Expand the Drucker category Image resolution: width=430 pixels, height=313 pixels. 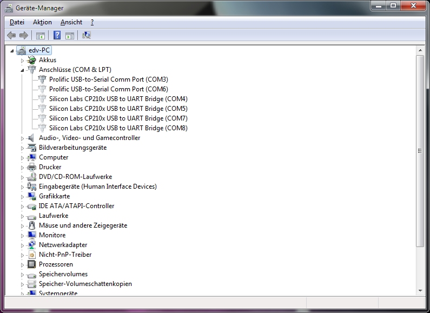pyautogui.click(x=22, y=168)
